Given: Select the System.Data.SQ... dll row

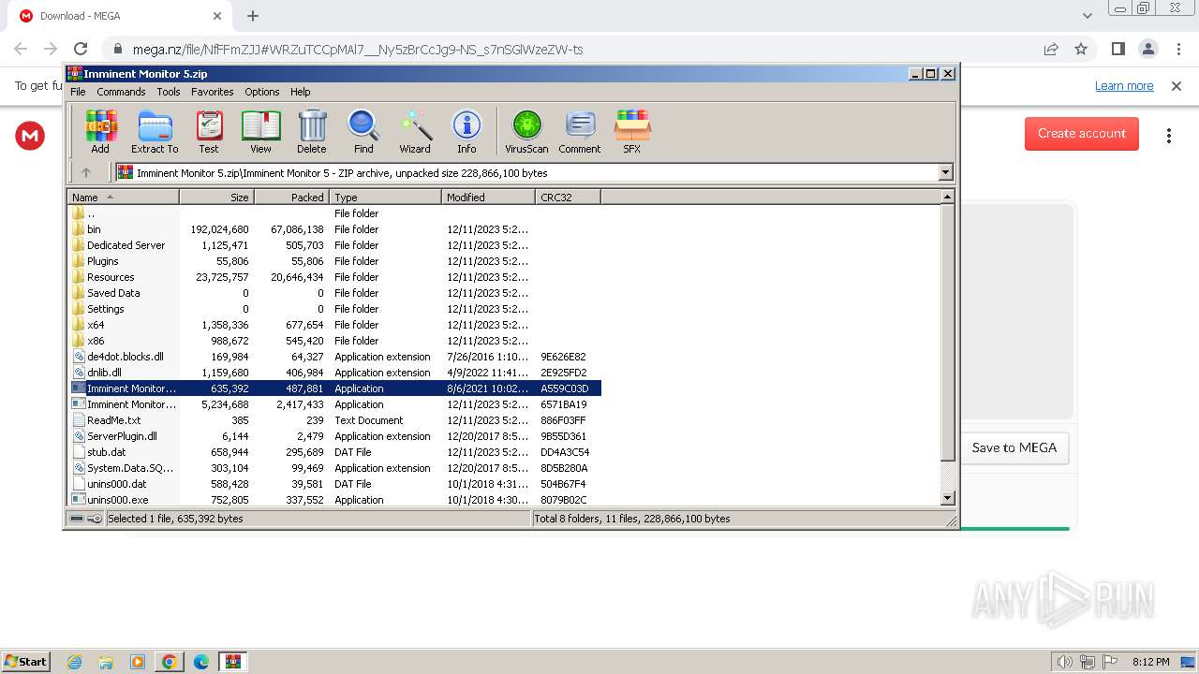Looking at the screenshot, I should [x=335, y=468].
